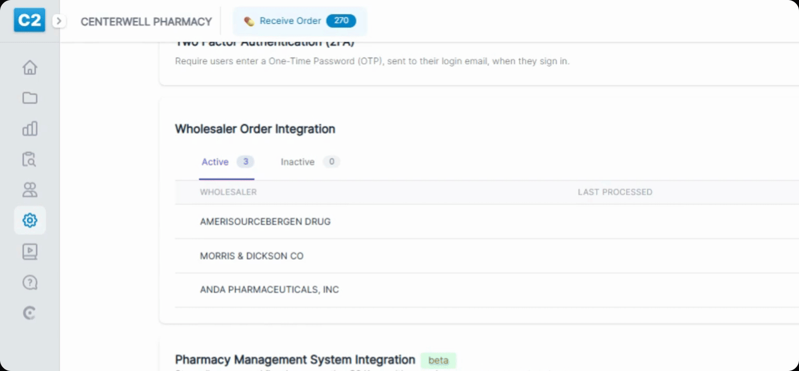Screen dimensions: 799x371
Task: Open the clipboard search icon
Action: pos(30,159)
